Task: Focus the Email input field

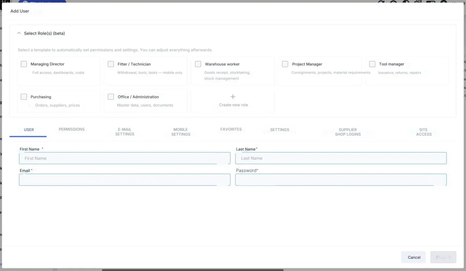Action: tap(125, 180)
